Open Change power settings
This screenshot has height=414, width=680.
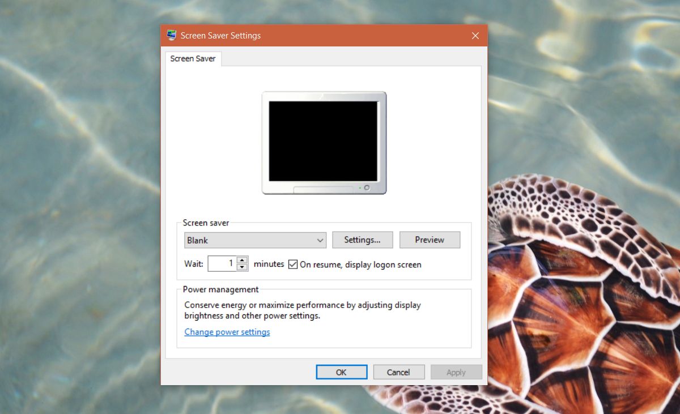pyautogui.click(x=227, y=332)
